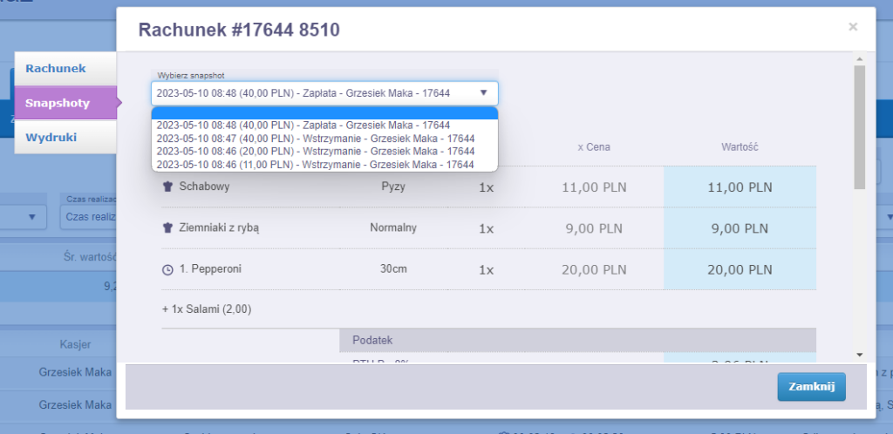Click the scroll up arrow of the dialog
893x434 pixels.
click(859, 58)
